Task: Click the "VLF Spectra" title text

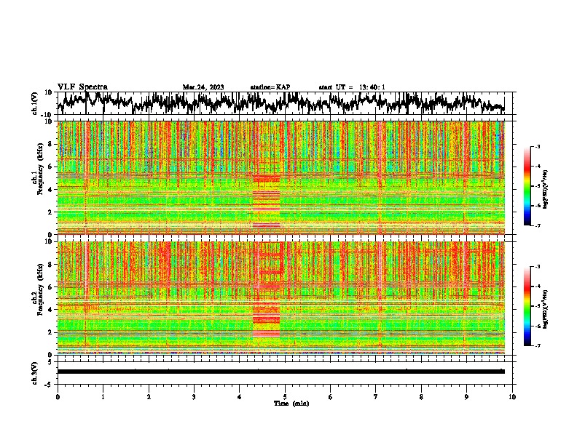Action: pyautogui.click(x=82, y=87)
